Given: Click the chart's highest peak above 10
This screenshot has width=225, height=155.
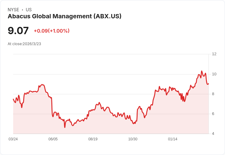Looking at the screenshot, I should click(x=201, y=71).
